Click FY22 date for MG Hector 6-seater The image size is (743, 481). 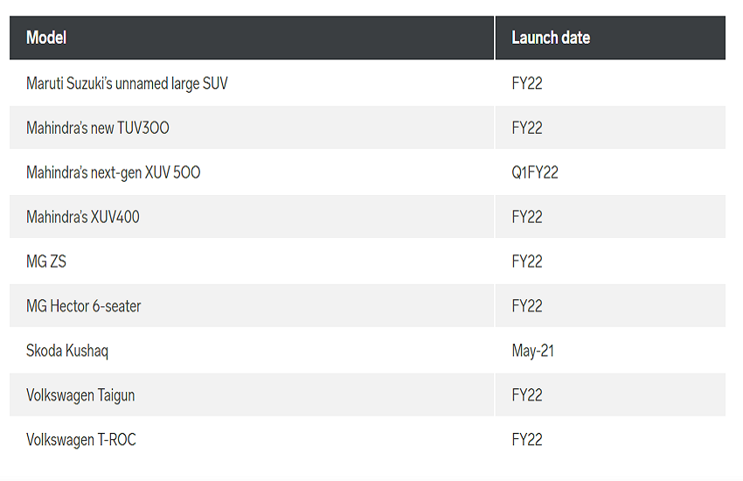point(527,306)
